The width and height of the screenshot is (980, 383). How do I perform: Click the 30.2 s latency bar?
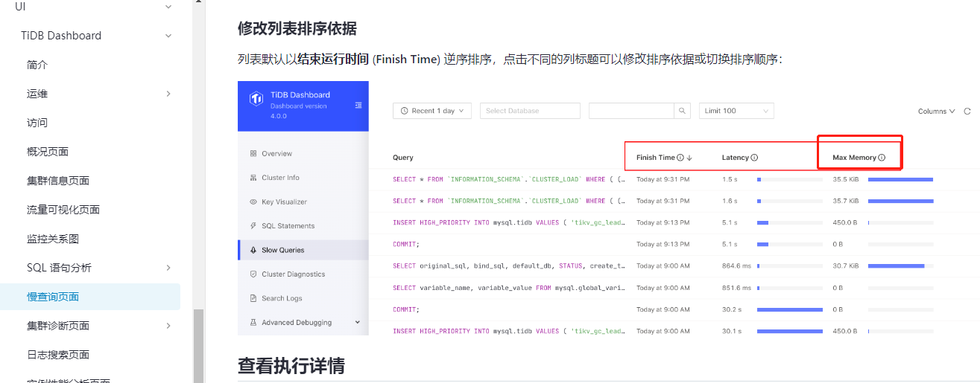pos(790,309)
